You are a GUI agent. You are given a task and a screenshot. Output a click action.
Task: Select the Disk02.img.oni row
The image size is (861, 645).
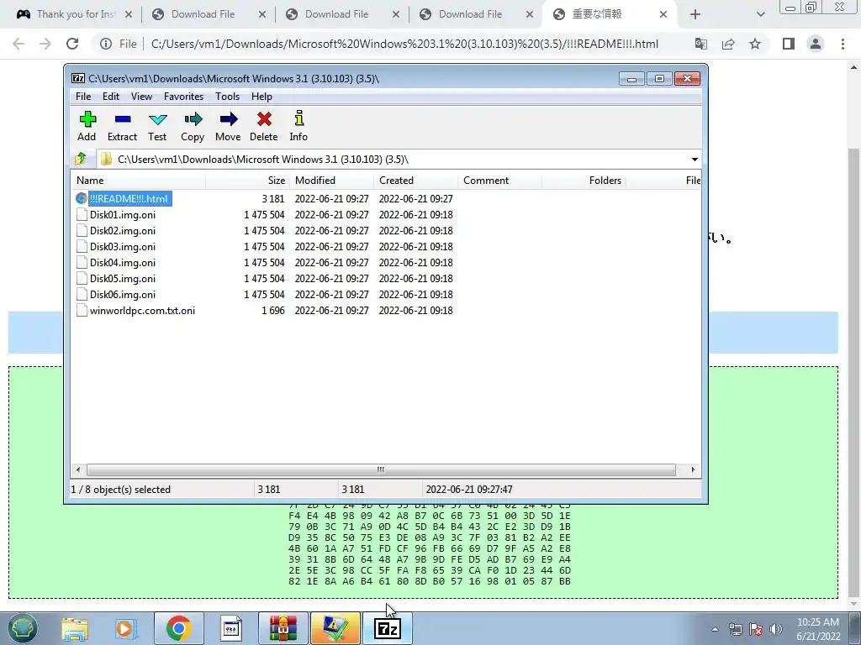click(385, 230)
